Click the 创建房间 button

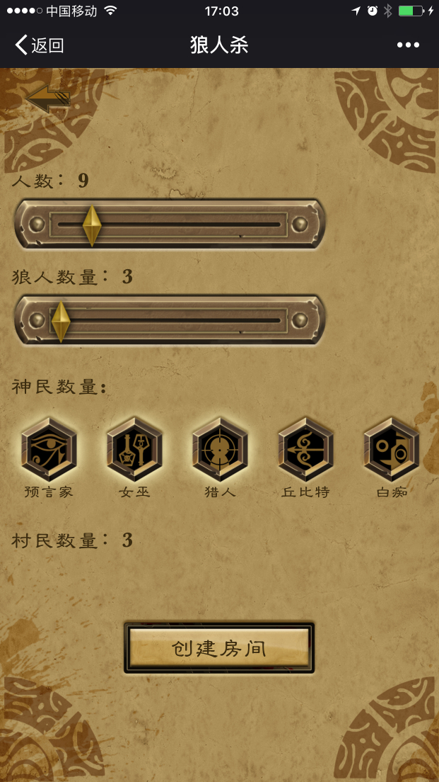coord(219,648)
